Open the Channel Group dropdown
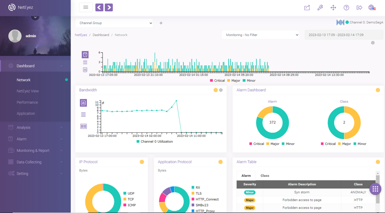This screenshot has width=385, height=213. tap(114, 23)
